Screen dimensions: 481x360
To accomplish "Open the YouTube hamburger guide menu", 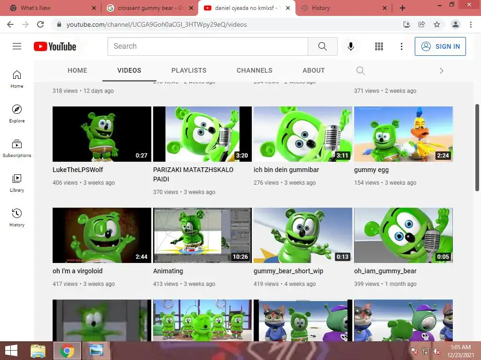I will [x=17, y=46].
